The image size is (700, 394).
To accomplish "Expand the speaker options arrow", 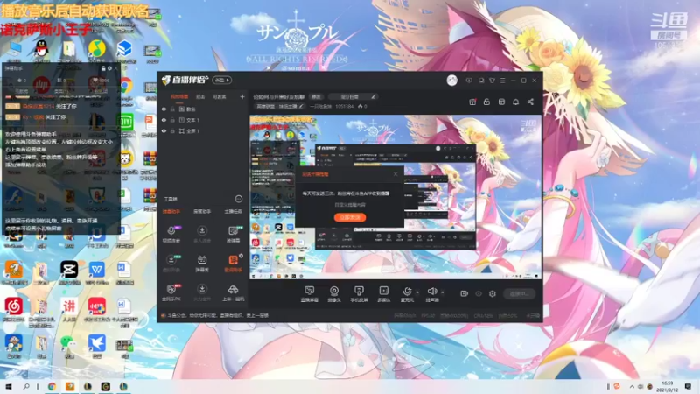I will pos(443,292).
